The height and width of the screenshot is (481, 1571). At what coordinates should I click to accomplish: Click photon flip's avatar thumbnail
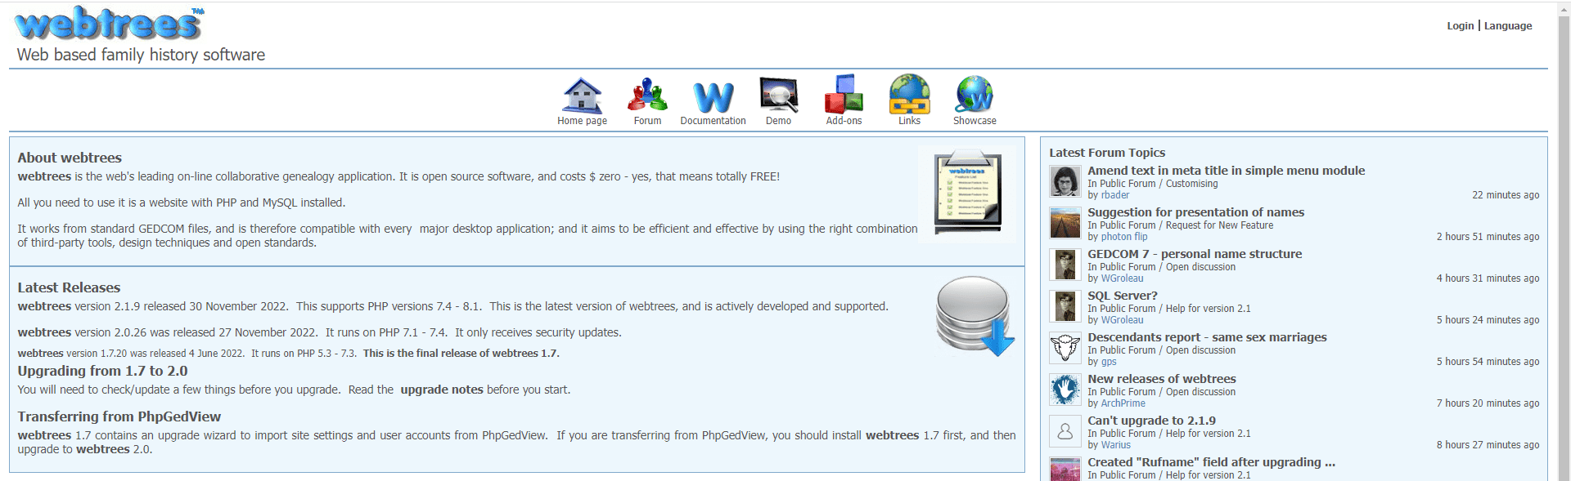pos(1065,223)
